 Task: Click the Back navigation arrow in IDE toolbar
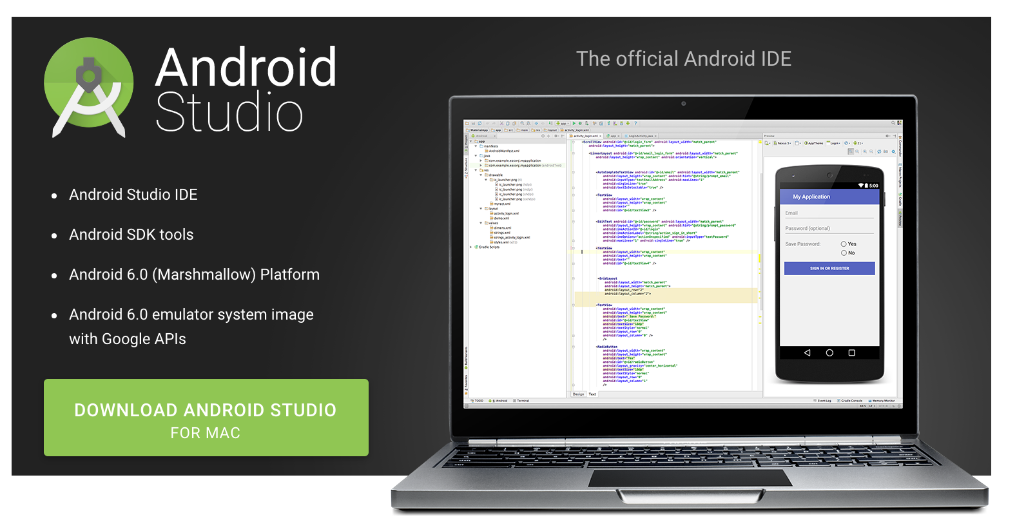[537, 123]
